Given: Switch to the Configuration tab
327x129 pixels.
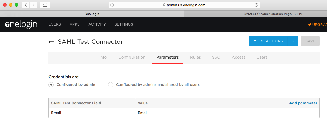Looking at the screenshot, I should coord(132,57).
